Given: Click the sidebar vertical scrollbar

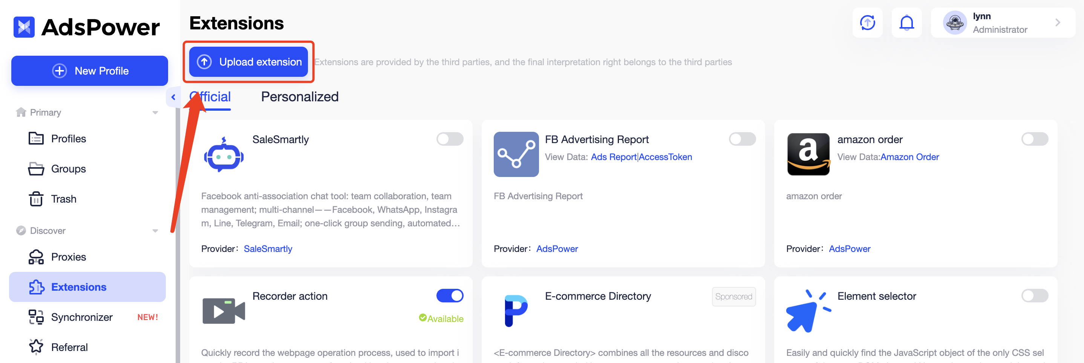Looking at the screenshot, I should pos(178,236).
